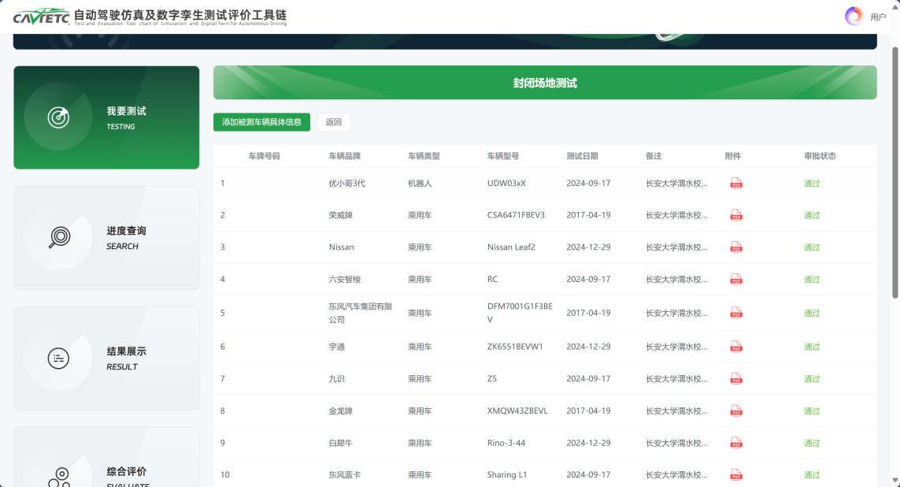900x487 pixels.
Task: Click the 车辆品牌 column header
Action: click(x=344, y=156)
